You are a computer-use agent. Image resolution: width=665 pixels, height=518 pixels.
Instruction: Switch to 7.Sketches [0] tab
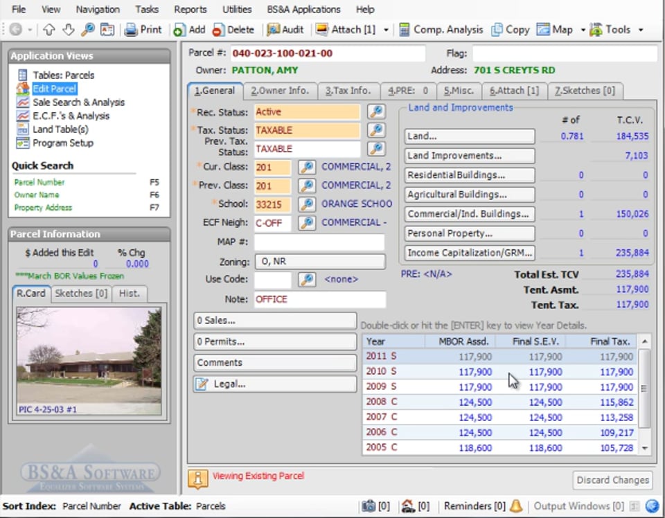click(x=585, y=91)
